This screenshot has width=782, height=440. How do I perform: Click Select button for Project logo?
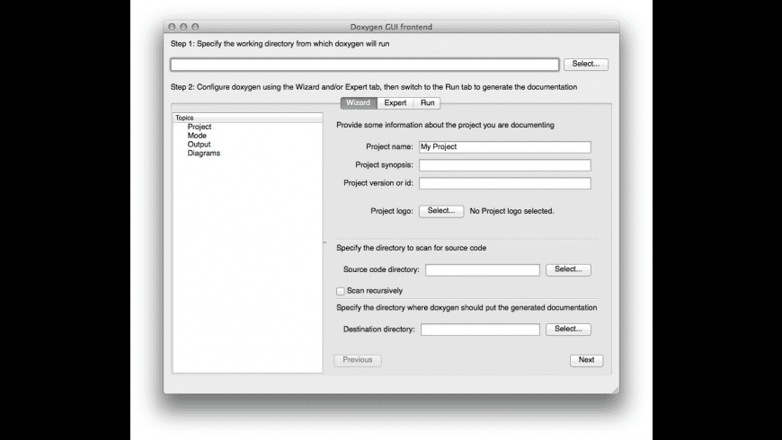point(441,211)
